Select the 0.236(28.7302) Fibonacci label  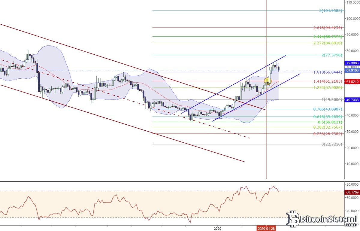point(328,133)
